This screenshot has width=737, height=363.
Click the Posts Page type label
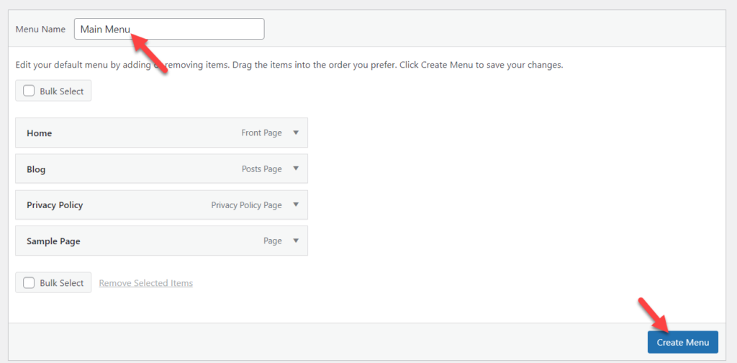[x=261, y=169]
